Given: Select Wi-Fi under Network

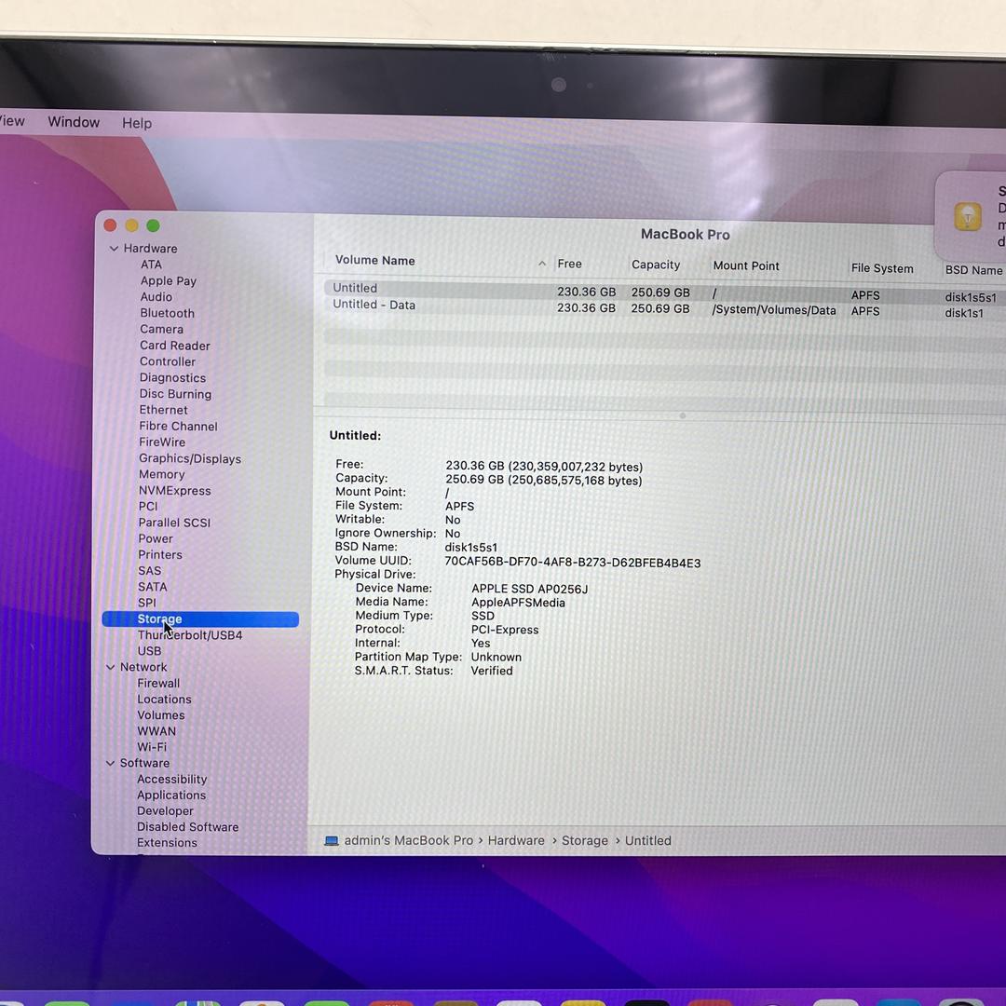Looking at the screenshot, I should coord(152,747).
